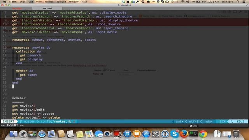The height and width of the screenshot is (140, 249).
Task: Click 'delete movies/1 <= delete' line
Action: 36,117
